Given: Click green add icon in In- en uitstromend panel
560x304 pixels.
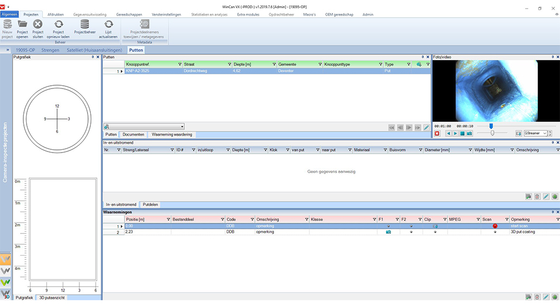Looking at the screenshot, I should coord(555,197).
